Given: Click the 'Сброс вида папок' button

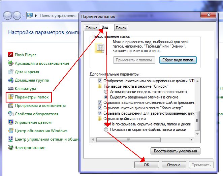Looking at the screenshot, I should click(178, 60).
